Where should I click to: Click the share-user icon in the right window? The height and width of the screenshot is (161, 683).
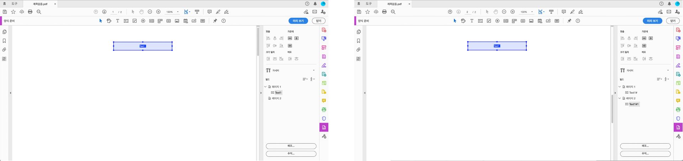tap(677, 12)
